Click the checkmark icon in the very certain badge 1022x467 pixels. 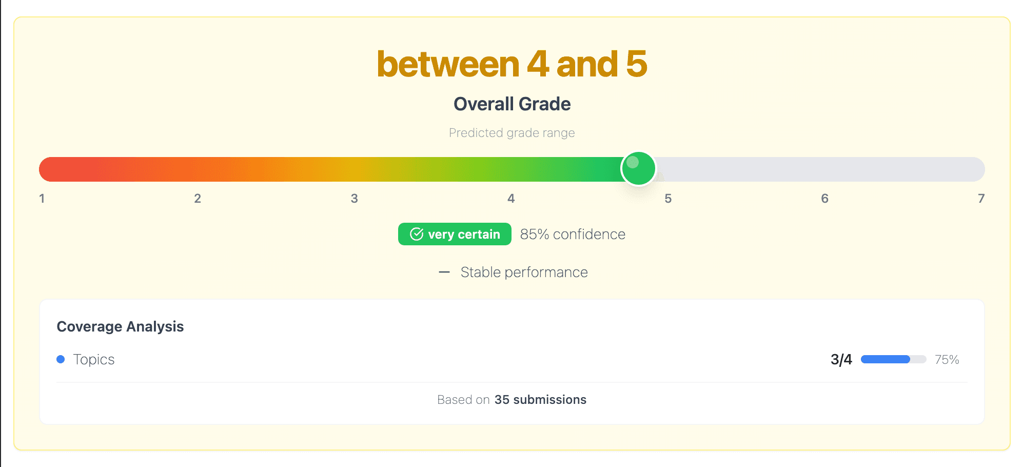coord(417,234)
